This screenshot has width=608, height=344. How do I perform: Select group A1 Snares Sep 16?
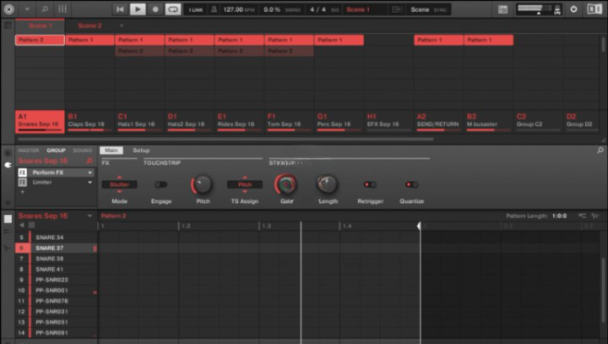40,122
